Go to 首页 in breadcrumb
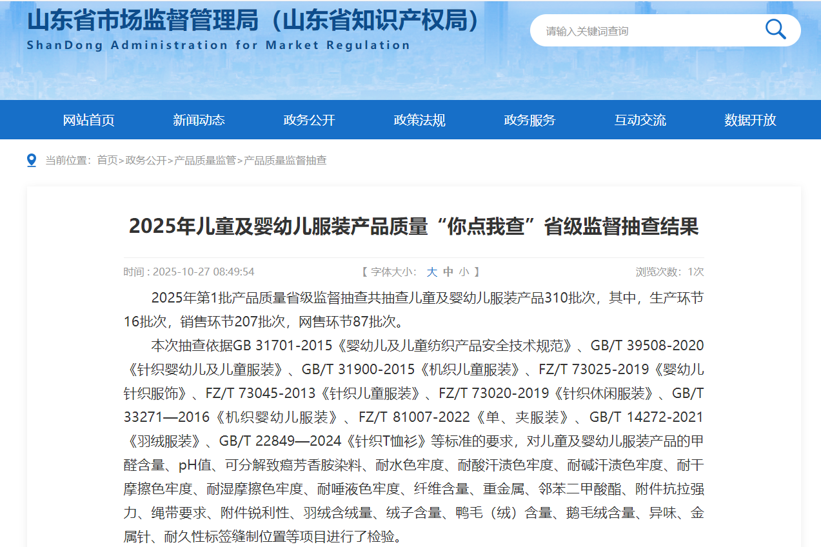Screen dimensions: 821x547 click(x=107, y=160)
